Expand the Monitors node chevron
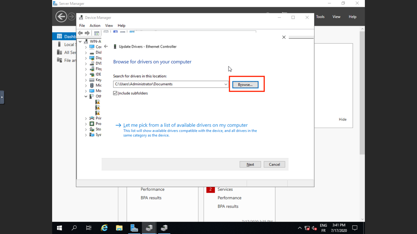Screen dimensions: 417x234 [86, 91]
